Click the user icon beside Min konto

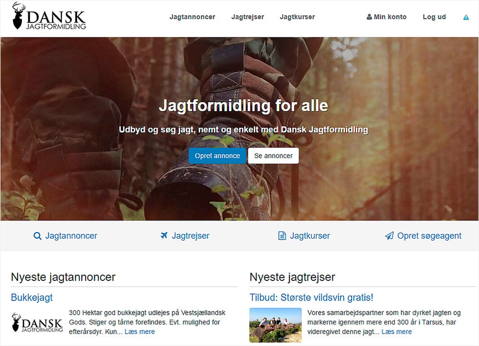coord(369,17)
